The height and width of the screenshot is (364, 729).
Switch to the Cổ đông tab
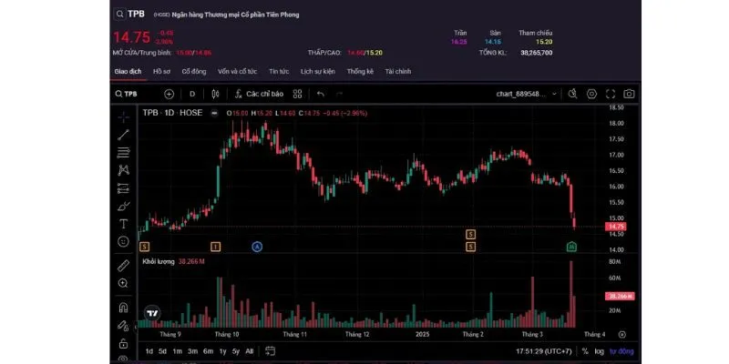pyautogui.click(x=194, y=72)
